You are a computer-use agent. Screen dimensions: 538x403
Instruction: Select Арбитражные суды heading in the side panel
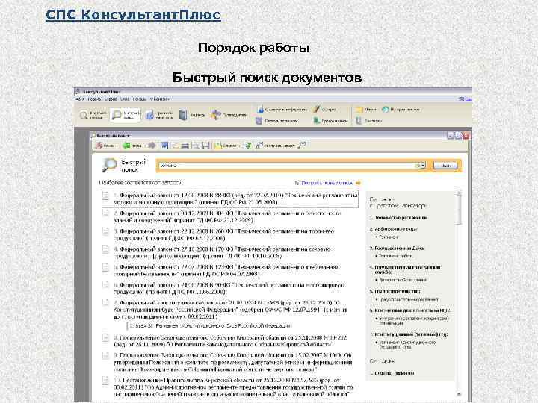click(x=396, y=229)
